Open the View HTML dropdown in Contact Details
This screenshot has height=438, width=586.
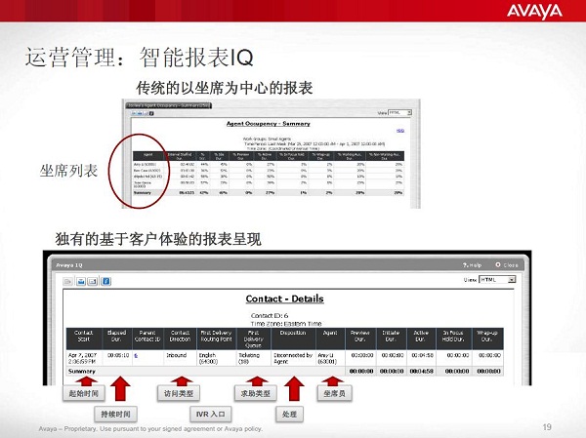pyautogui.click(x=497, y=279)
